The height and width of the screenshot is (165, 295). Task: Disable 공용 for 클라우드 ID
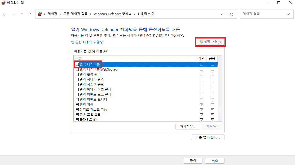(x=212, y=120)
